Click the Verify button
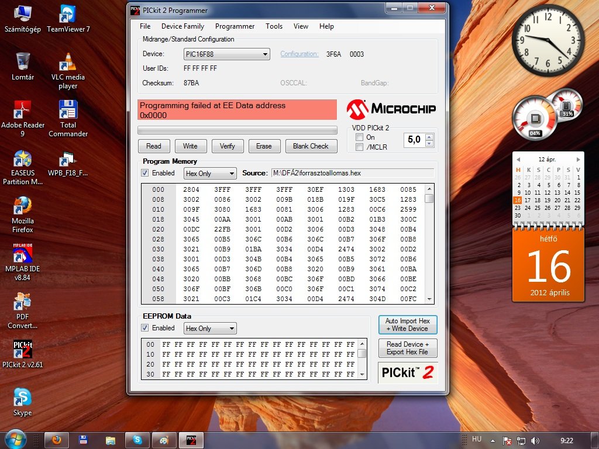This screenshot has width=599, height=449. coord(228,146)
